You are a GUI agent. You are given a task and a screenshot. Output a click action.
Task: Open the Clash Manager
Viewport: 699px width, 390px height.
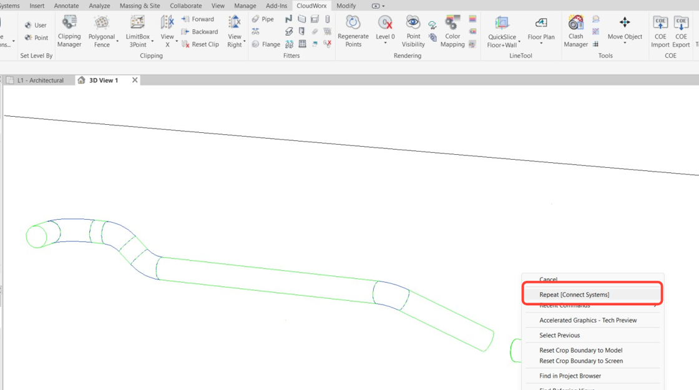click(575, 31)
